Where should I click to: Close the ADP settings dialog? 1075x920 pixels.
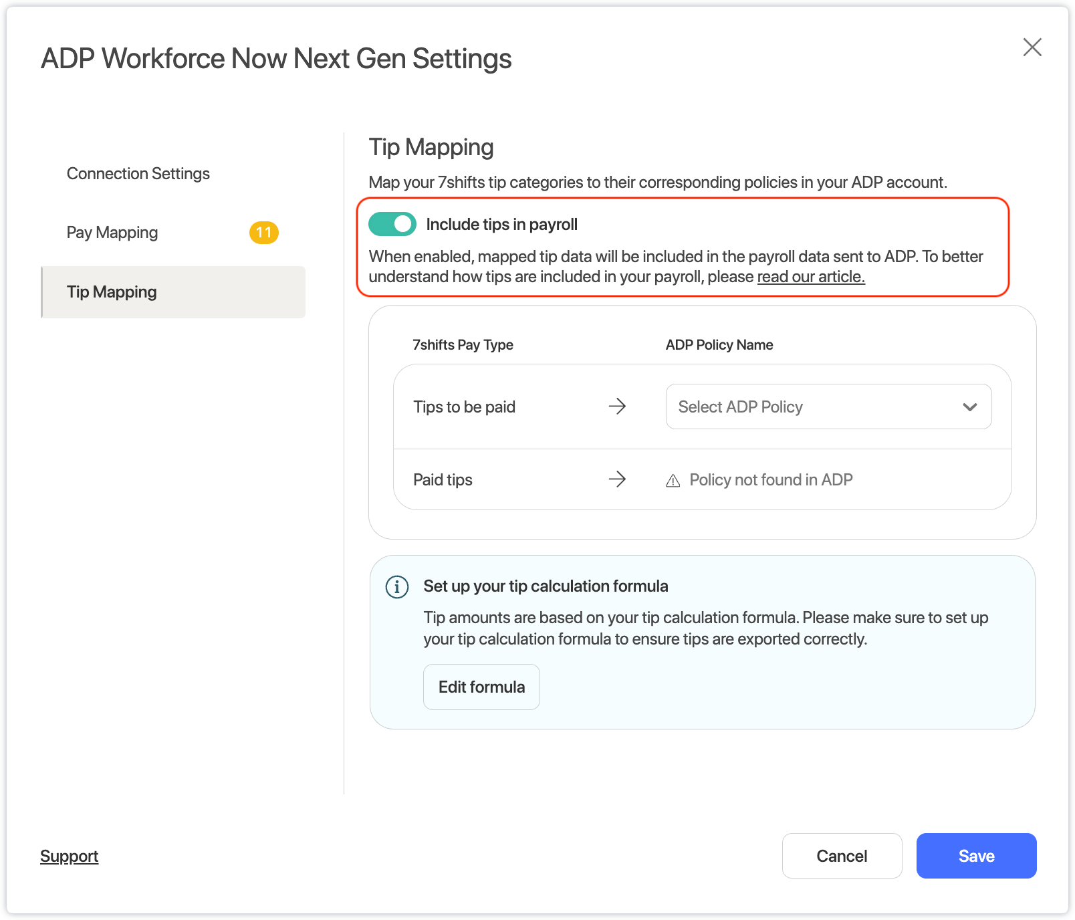coord(1032,47)
